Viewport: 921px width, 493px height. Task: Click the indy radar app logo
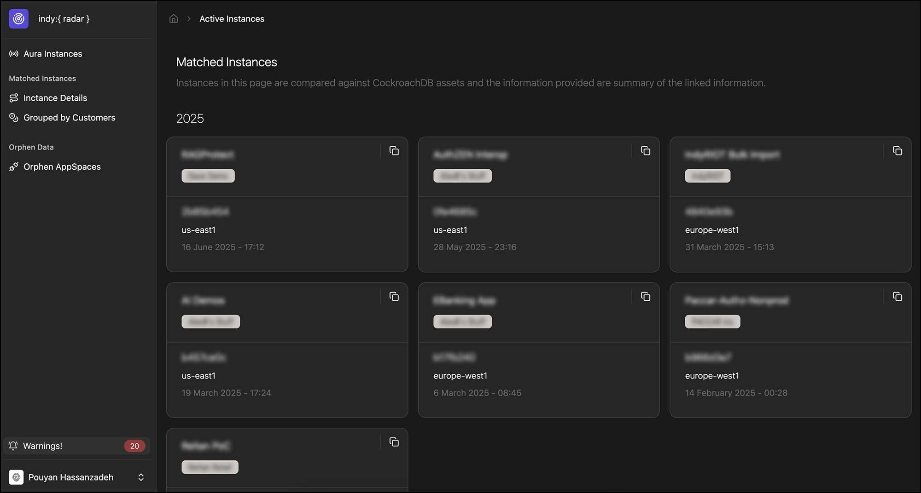(x=18, y=19)
